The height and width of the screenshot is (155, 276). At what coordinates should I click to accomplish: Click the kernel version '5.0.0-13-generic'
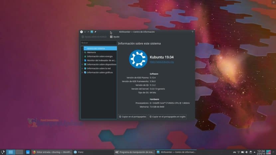[157, 89]
